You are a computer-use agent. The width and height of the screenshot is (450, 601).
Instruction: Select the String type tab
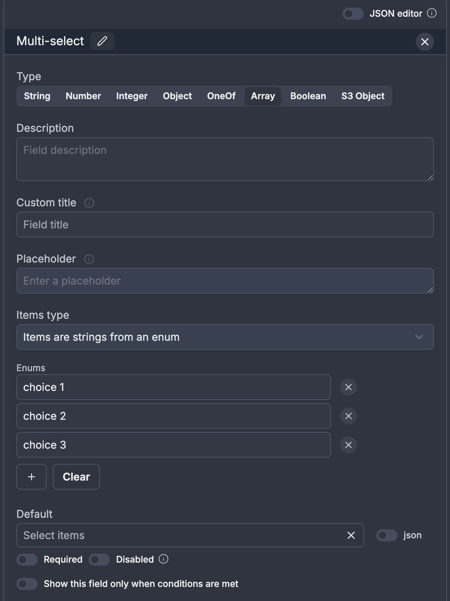point(37,96)
